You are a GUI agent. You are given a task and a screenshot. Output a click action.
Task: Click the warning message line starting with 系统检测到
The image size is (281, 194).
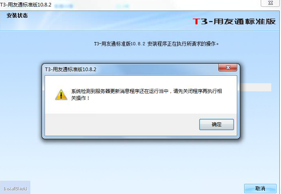147,91
